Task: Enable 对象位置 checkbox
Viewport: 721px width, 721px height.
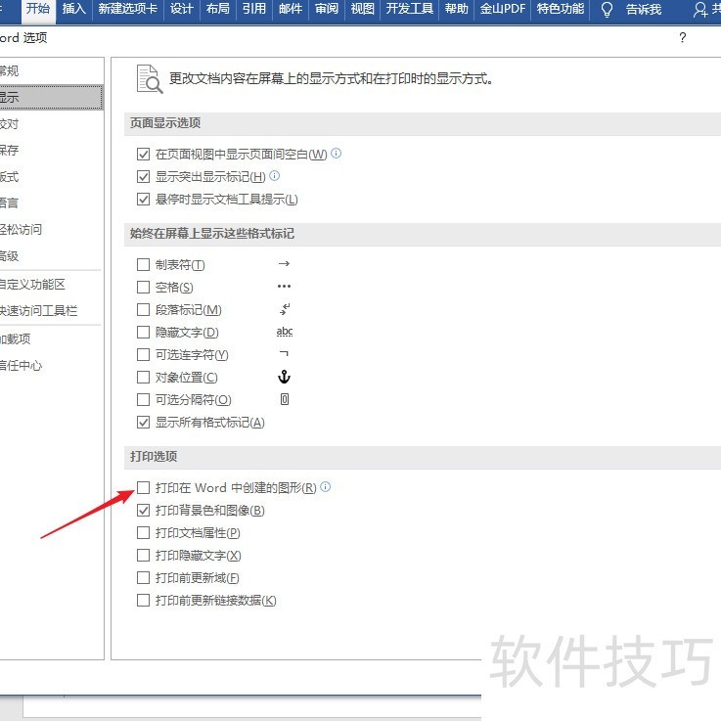Action: point(143,377)
